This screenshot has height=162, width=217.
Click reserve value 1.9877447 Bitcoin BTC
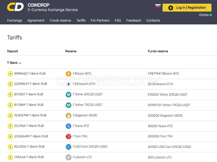point(163,74)
